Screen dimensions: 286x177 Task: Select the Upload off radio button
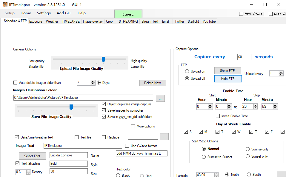tap(187, 79)
